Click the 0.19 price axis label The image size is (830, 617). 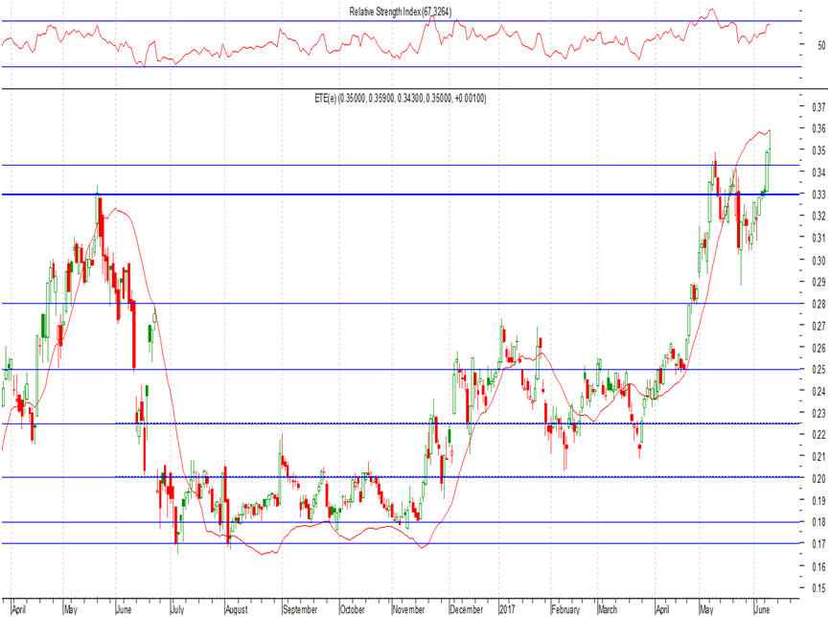(818, 500)
